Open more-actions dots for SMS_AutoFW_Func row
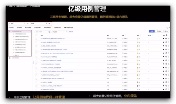The image size is (176, 104). coord(169,75)
